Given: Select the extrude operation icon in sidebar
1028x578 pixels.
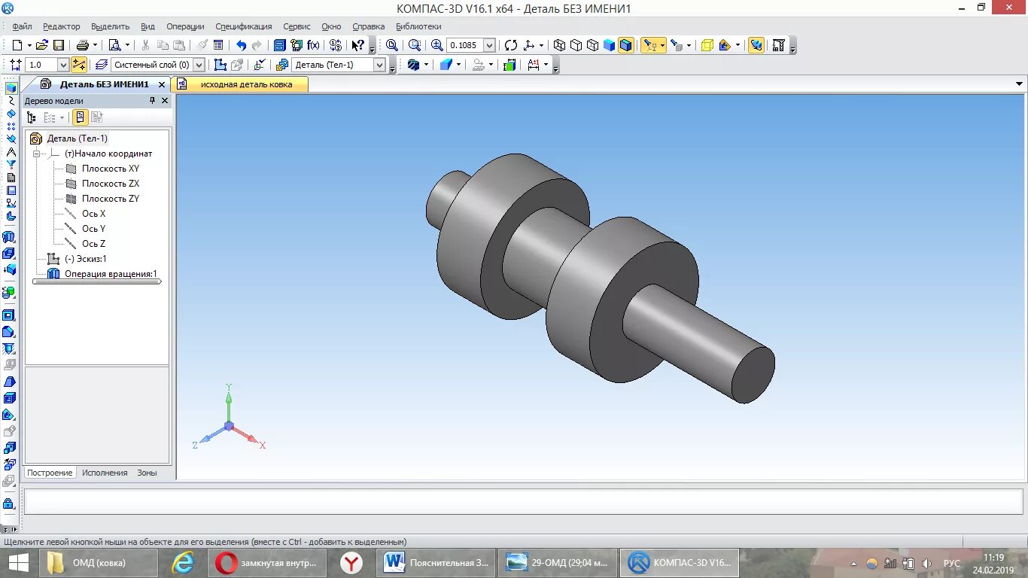Looking at the screenshot, I should click(10, 238).
